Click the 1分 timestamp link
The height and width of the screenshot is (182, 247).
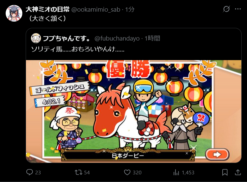click(130, 10)
